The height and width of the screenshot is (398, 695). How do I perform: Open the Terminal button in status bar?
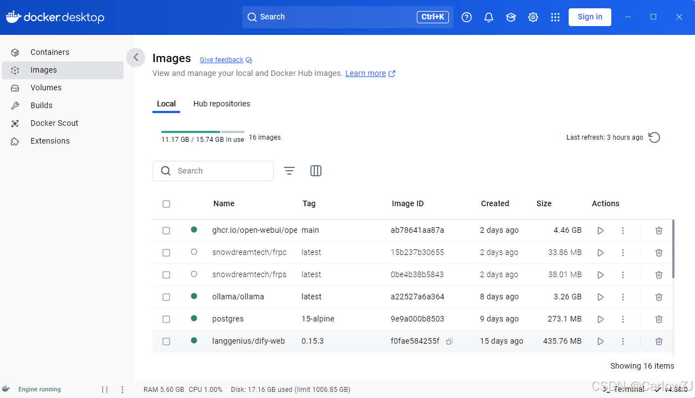624,390
